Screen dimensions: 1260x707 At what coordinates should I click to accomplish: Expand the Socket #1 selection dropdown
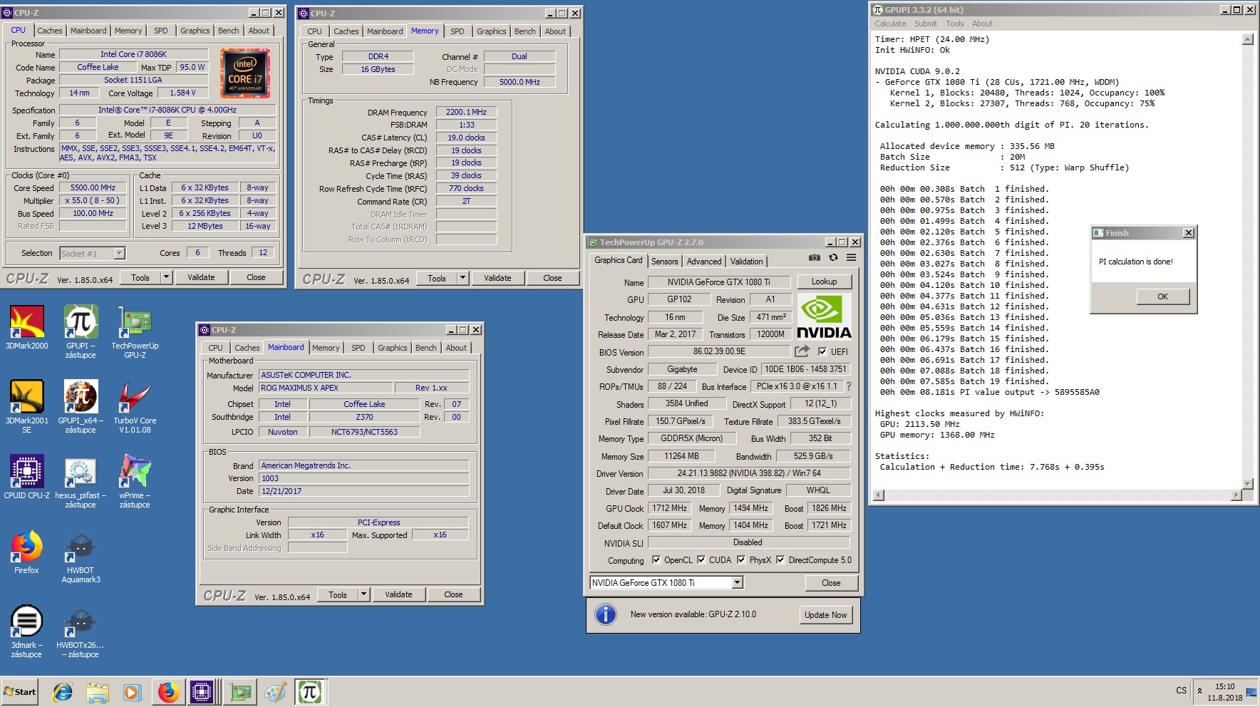pos(119,253)
